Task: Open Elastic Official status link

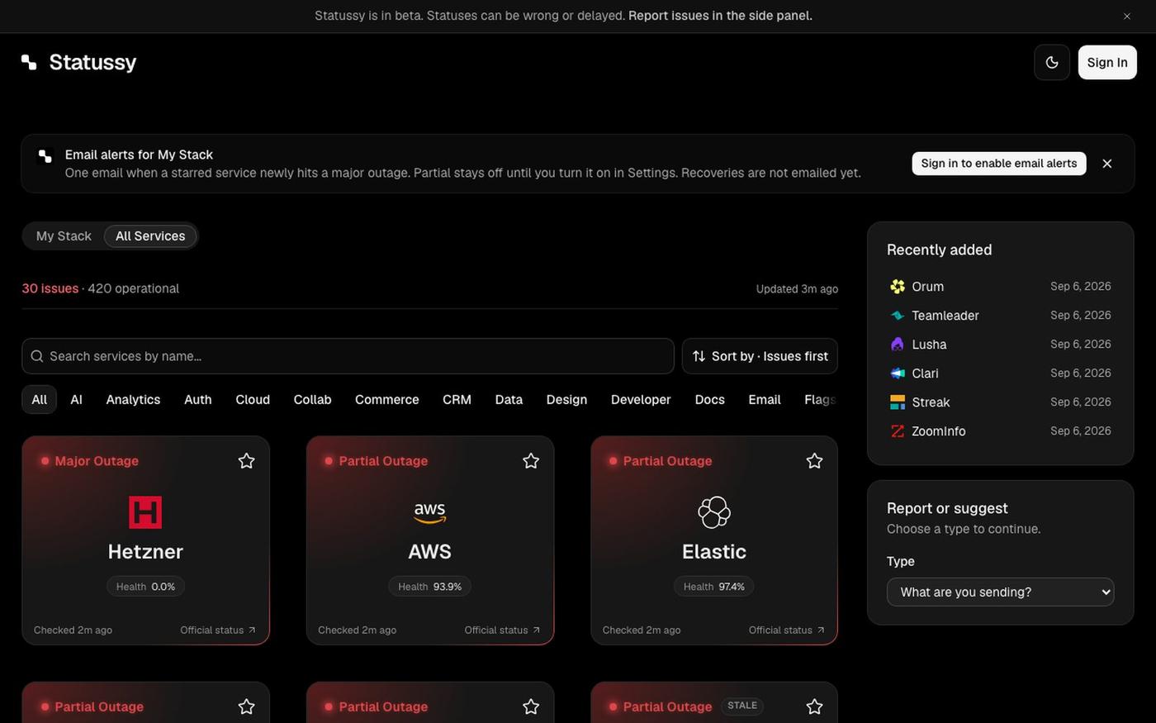Action: tap(787, 630)
